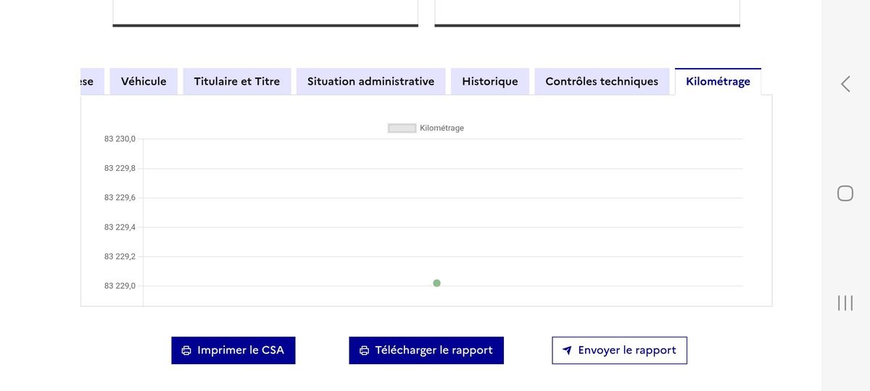Show the Contrôles techniques tab
The height and width of the screenshot is (391, 870).
pyautogui.click(x=602, y=81)
